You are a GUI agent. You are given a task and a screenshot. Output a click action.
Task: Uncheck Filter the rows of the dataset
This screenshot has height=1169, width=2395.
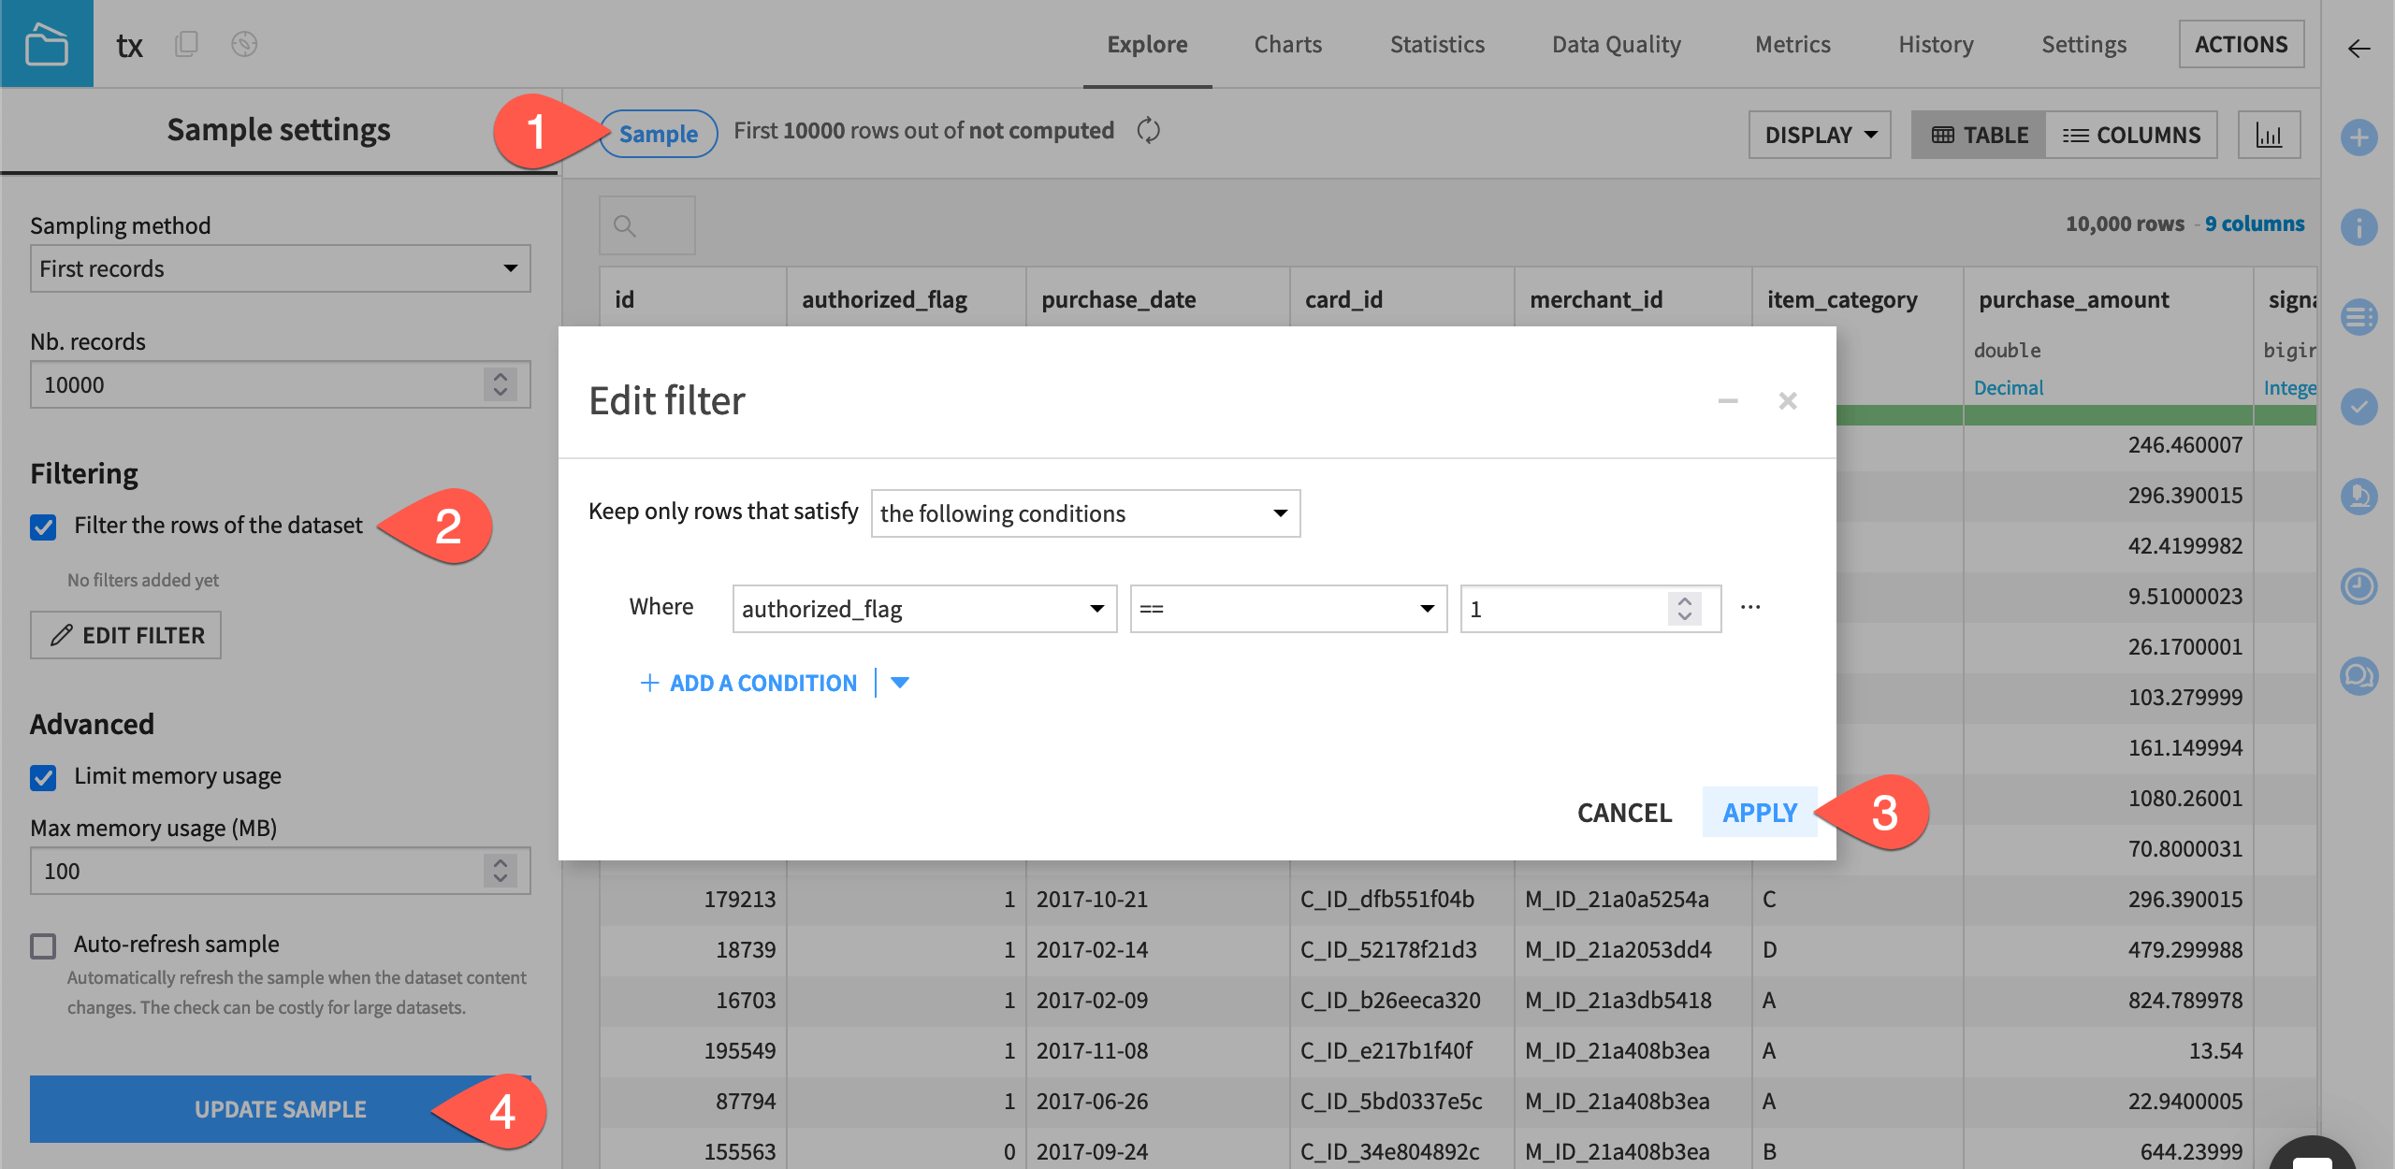click(x=43, y=526)
